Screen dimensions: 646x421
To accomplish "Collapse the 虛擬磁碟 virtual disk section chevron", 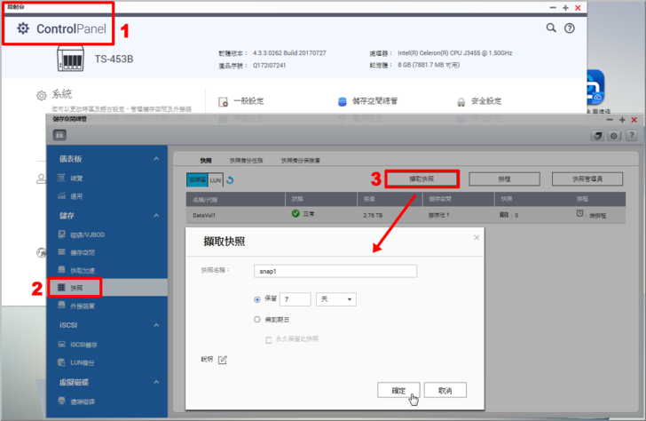I will pyautogui.click(x=156, y=382).
